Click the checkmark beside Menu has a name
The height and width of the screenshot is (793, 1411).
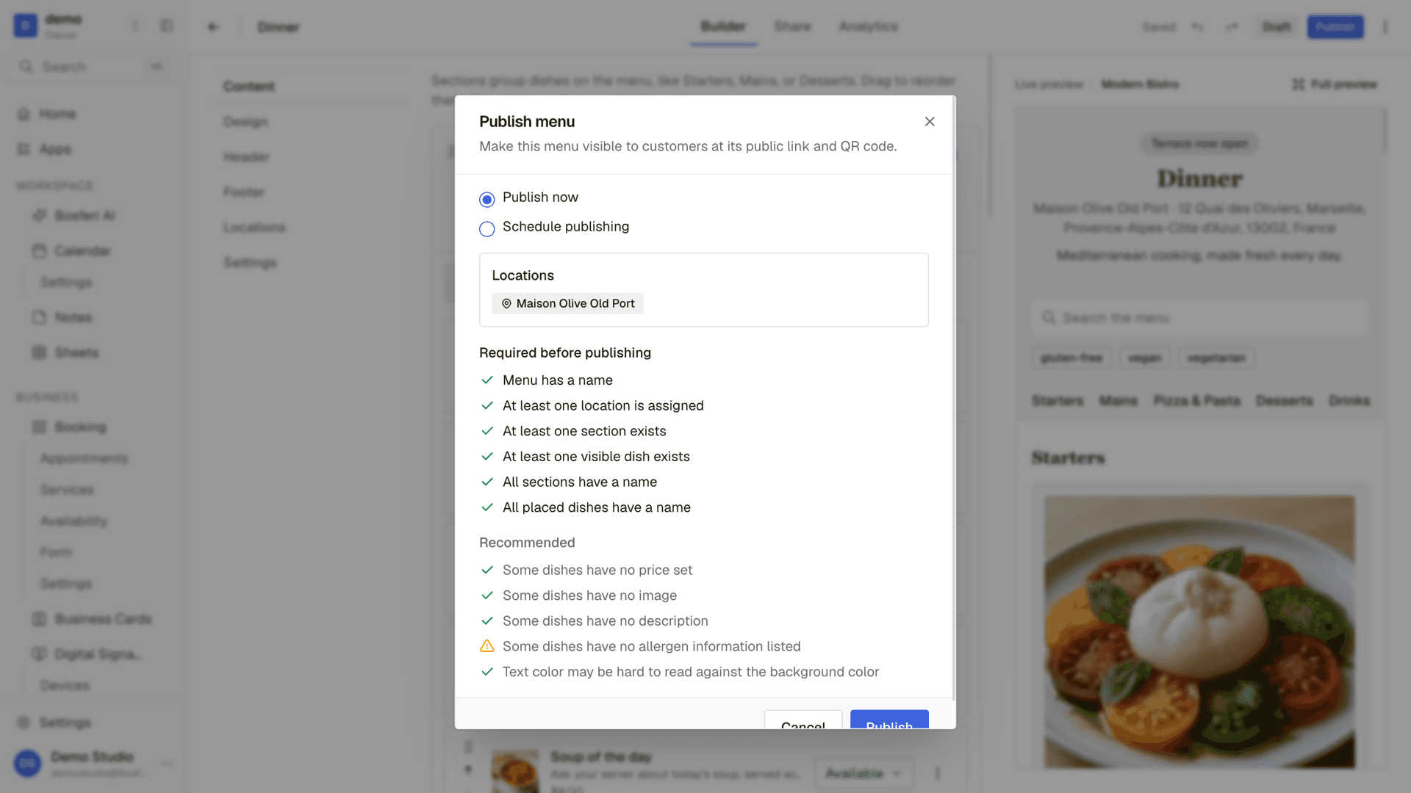(x=487, y=380)
